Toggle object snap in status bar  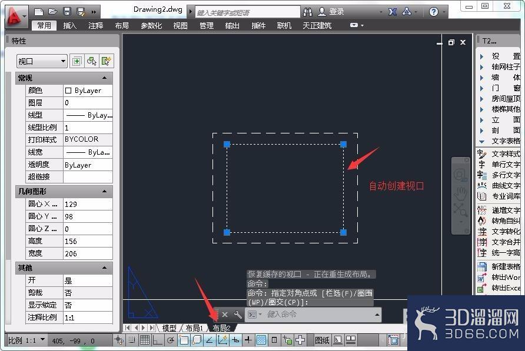[x=184, y=340]
